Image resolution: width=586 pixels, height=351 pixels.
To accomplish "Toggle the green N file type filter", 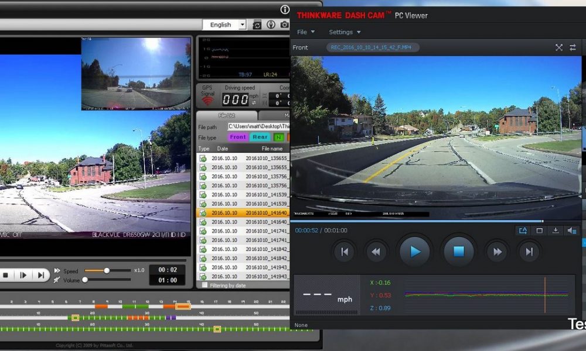I will [278, 137].
